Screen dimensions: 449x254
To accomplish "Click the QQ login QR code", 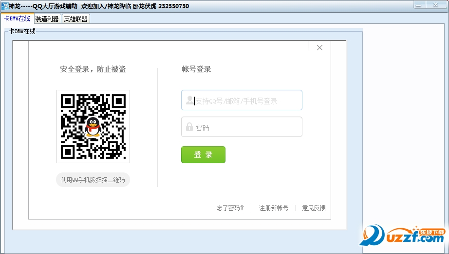I will (93, 126).
